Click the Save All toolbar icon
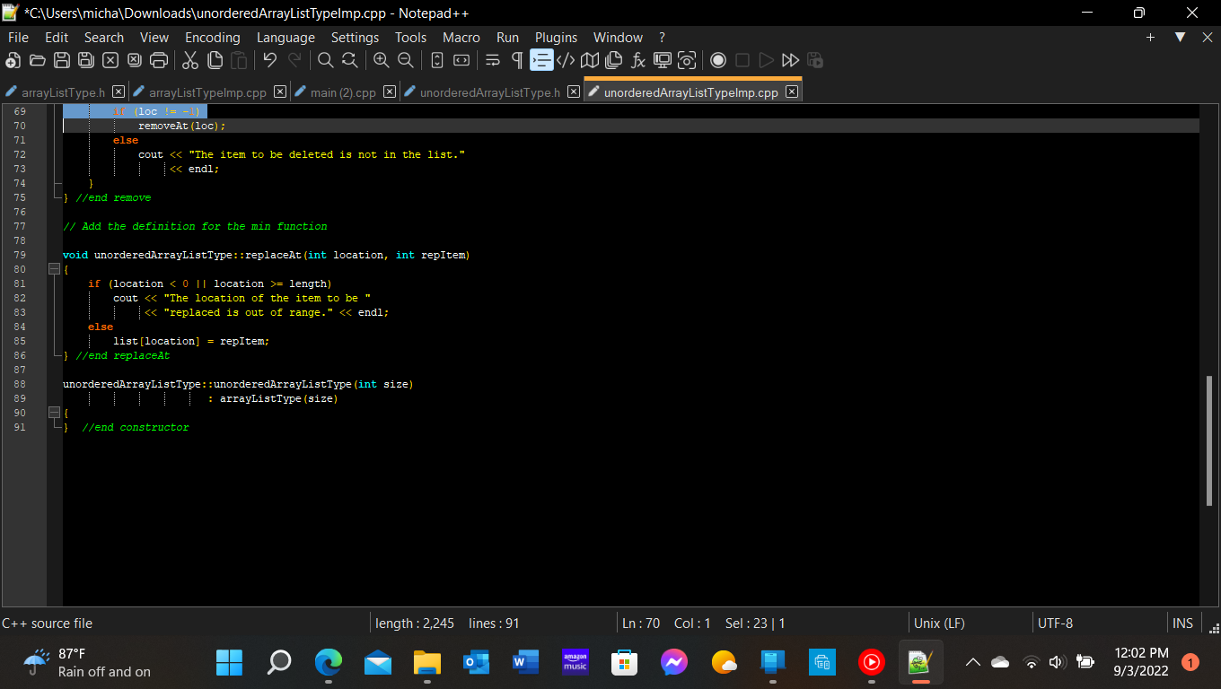 [85, 60]
